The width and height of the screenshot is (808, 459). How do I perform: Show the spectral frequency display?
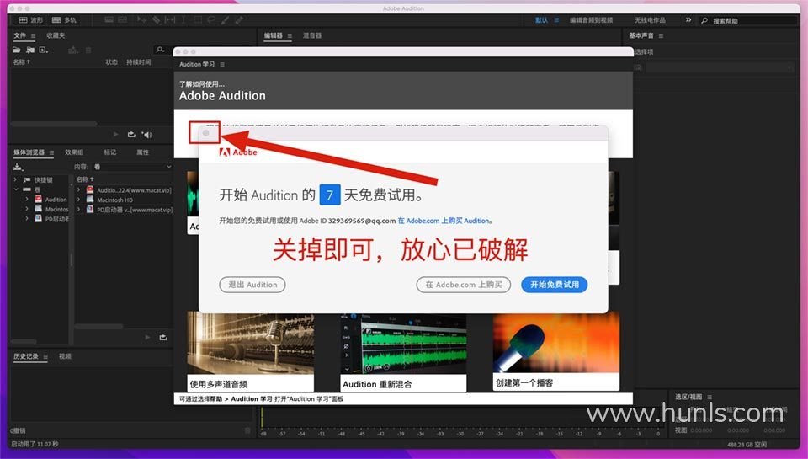tap(109, 19)
